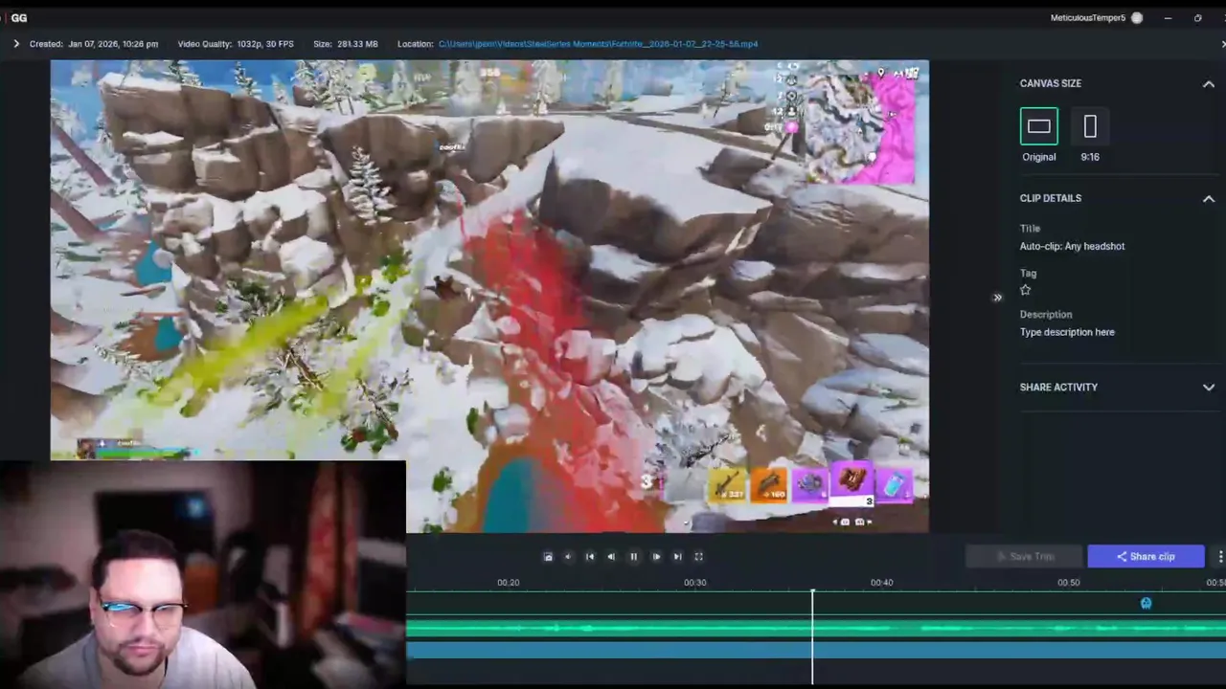1226x689 pixels.
Task: Collapse the Clip Details section
Action: tap(1209, 199)
